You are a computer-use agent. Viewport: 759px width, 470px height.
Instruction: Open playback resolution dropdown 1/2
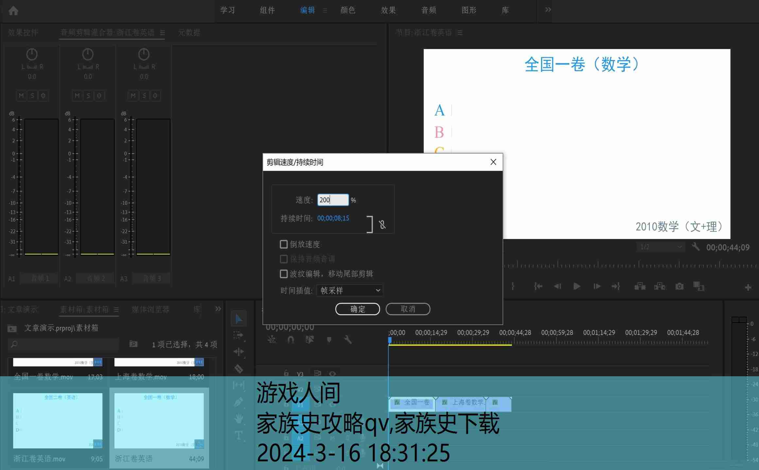pyautogui.click(x=660, y=247)
